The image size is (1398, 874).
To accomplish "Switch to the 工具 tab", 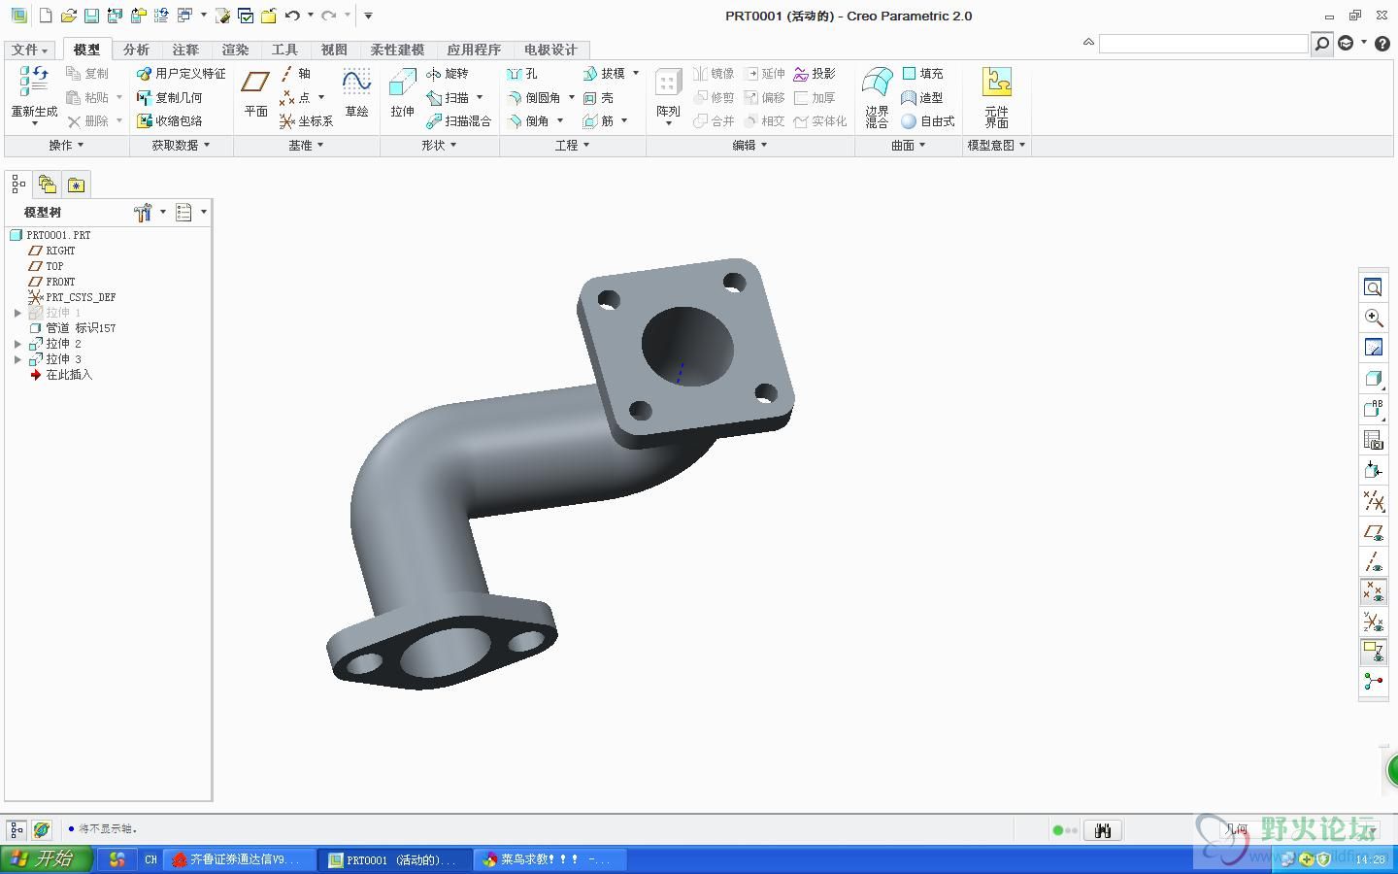I will tap(284, 50).
